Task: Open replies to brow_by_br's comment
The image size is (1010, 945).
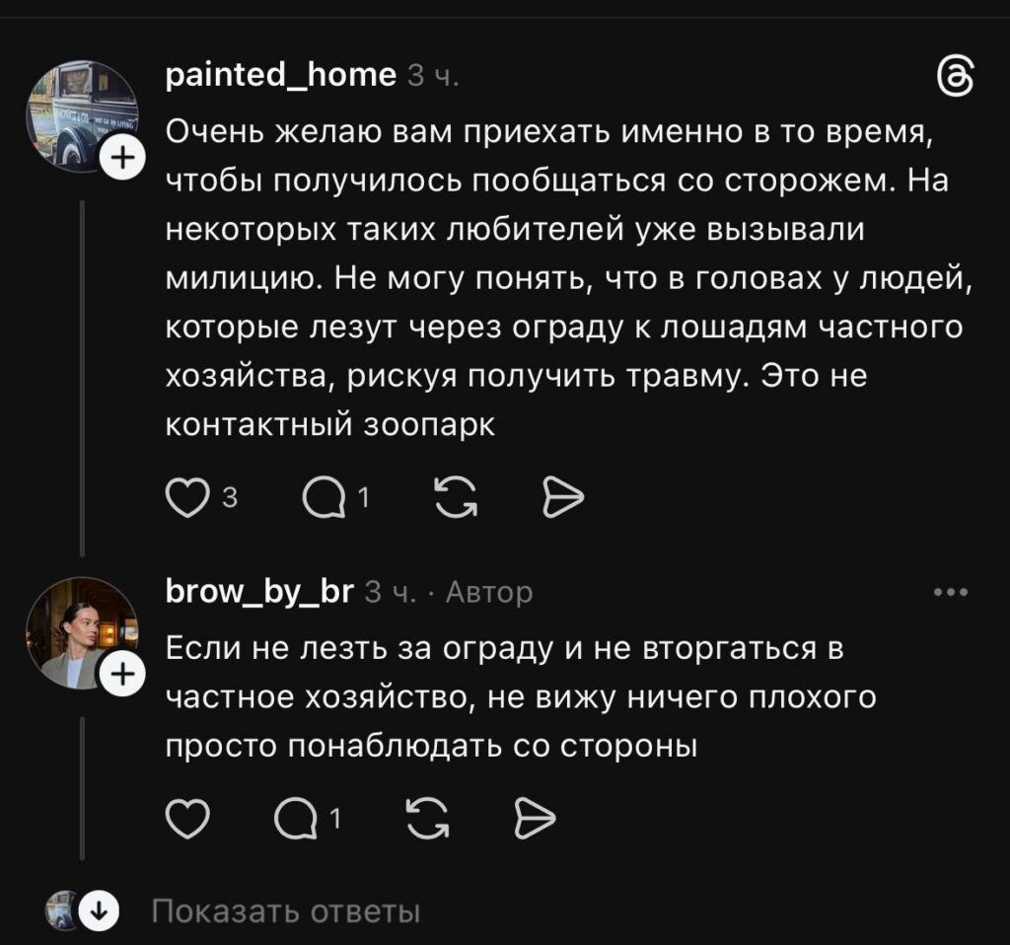Action: click(295, 818)
